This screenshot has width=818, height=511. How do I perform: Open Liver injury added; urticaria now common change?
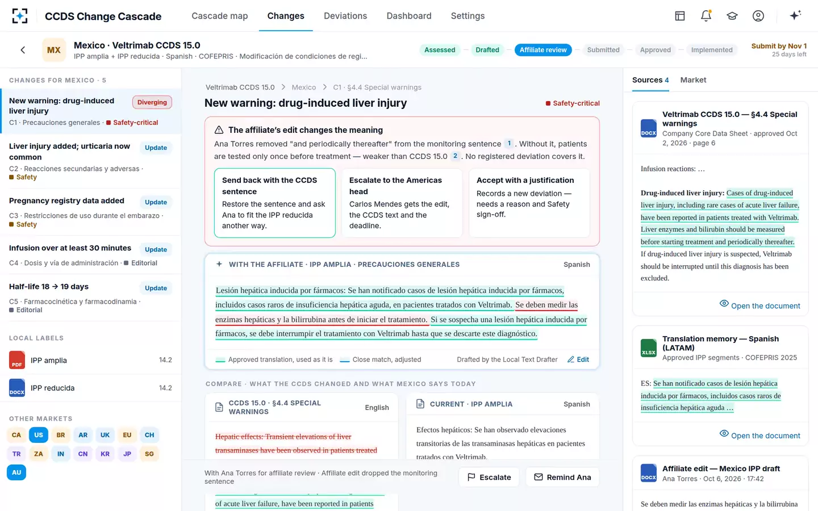click(91, 161)
